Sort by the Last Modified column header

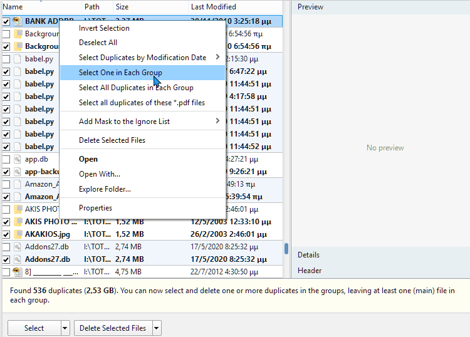click(213, 7)
